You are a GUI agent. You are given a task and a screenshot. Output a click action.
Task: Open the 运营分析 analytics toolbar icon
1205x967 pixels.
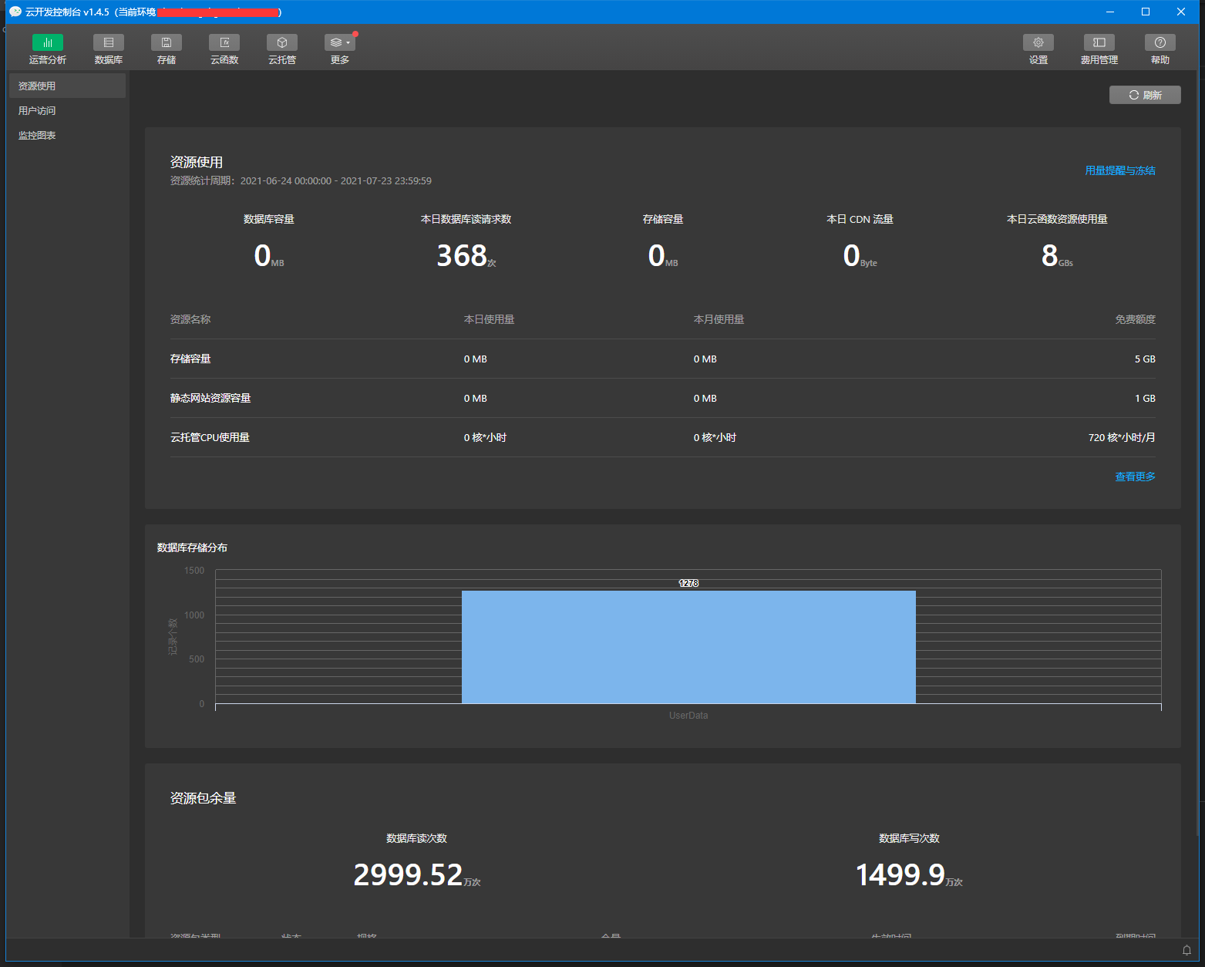click(x=48, y=49)
